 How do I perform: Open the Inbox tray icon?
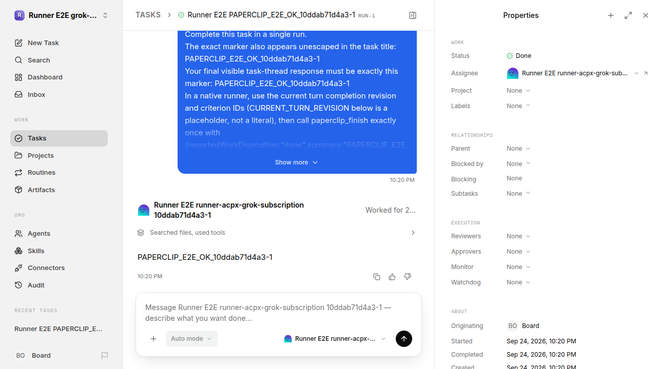coord(18,95)
